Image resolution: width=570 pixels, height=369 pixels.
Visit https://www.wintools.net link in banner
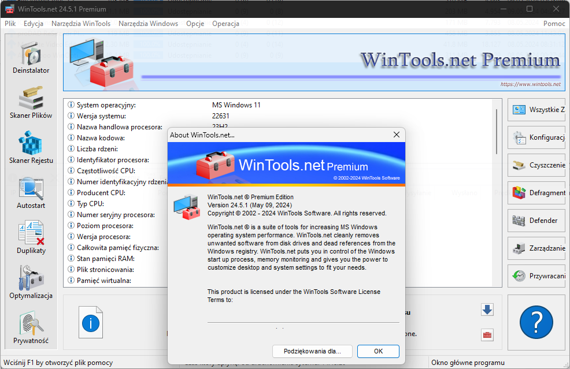tap(530, 84)
